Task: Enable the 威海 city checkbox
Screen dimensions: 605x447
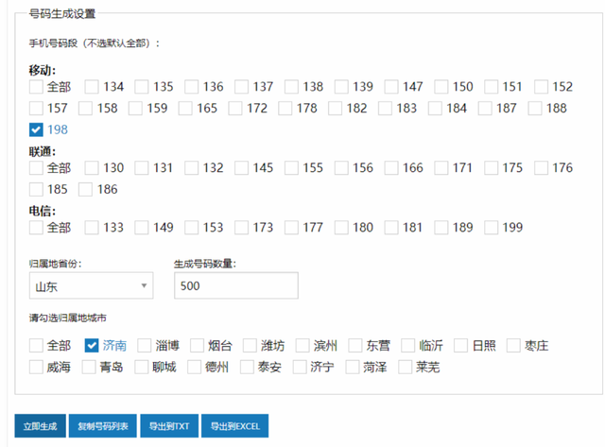Action: [x=36, y=368]
